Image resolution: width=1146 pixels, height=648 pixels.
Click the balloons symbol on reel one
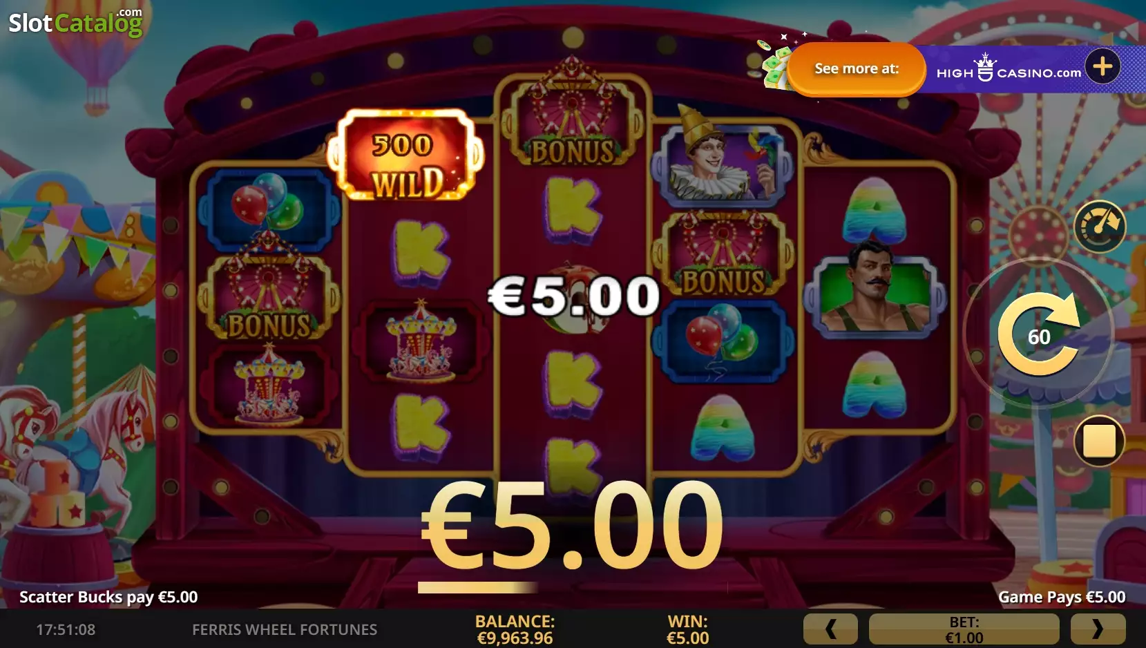(x=269, y=207)
